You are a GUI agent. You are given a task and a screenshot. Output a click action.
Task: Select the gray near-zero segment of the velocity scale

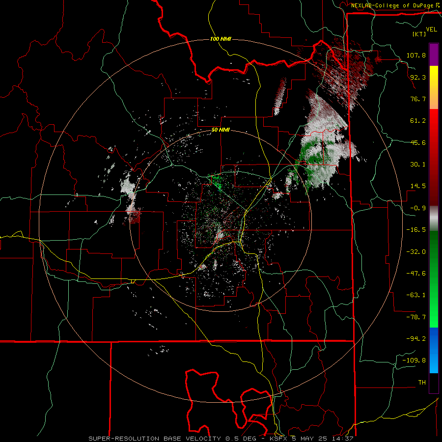click(434, 218)
